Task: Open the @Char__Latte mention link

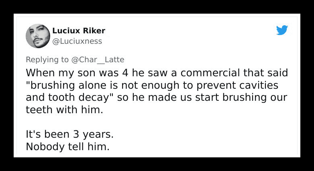Action: click(98, 60)
